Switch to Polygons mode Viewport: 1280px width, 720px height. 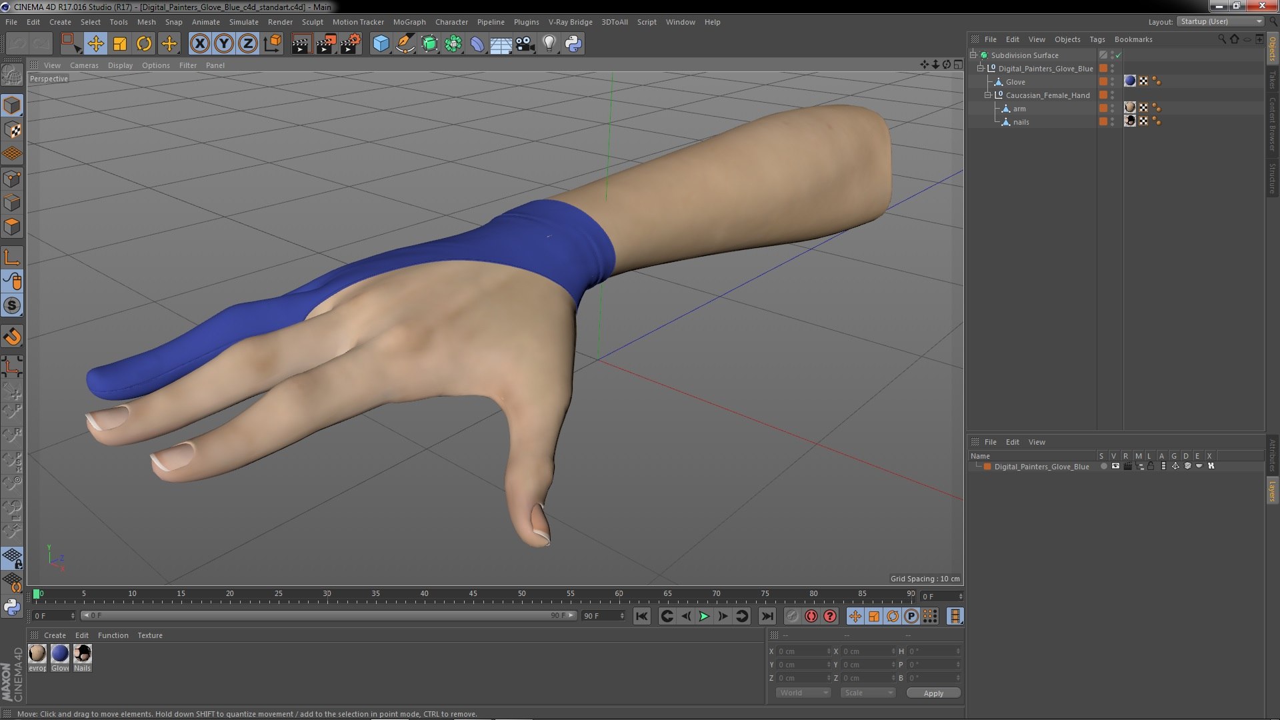(12, 227)
